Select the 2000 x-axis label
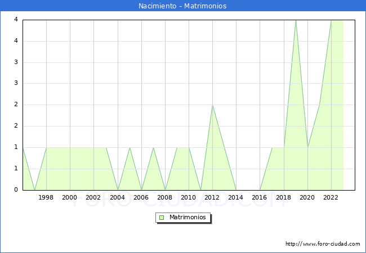Image resolution: width=366 pixels, height=253 pixels. 70,197
